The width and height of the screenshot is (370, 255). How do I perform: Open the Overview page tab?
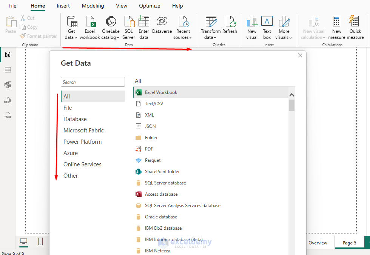point(319,243)
